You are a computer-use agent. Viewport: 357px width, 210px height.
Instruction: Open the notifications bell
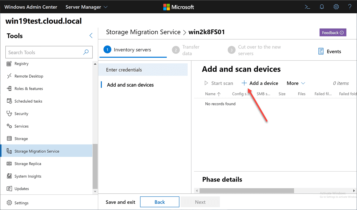click(322, 7)
